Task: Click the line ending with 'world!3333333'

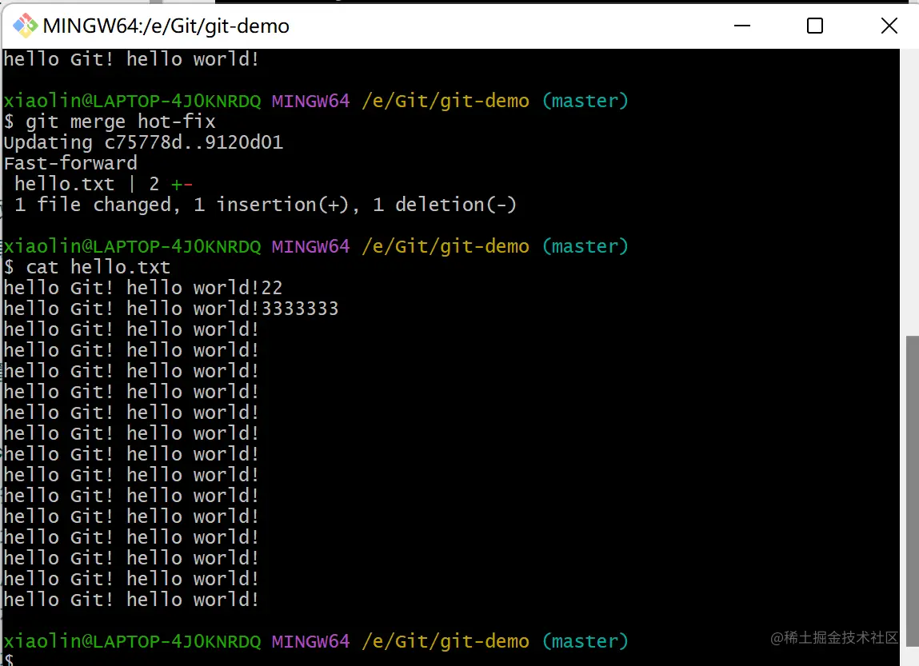Action: click(x=171, y=309)
